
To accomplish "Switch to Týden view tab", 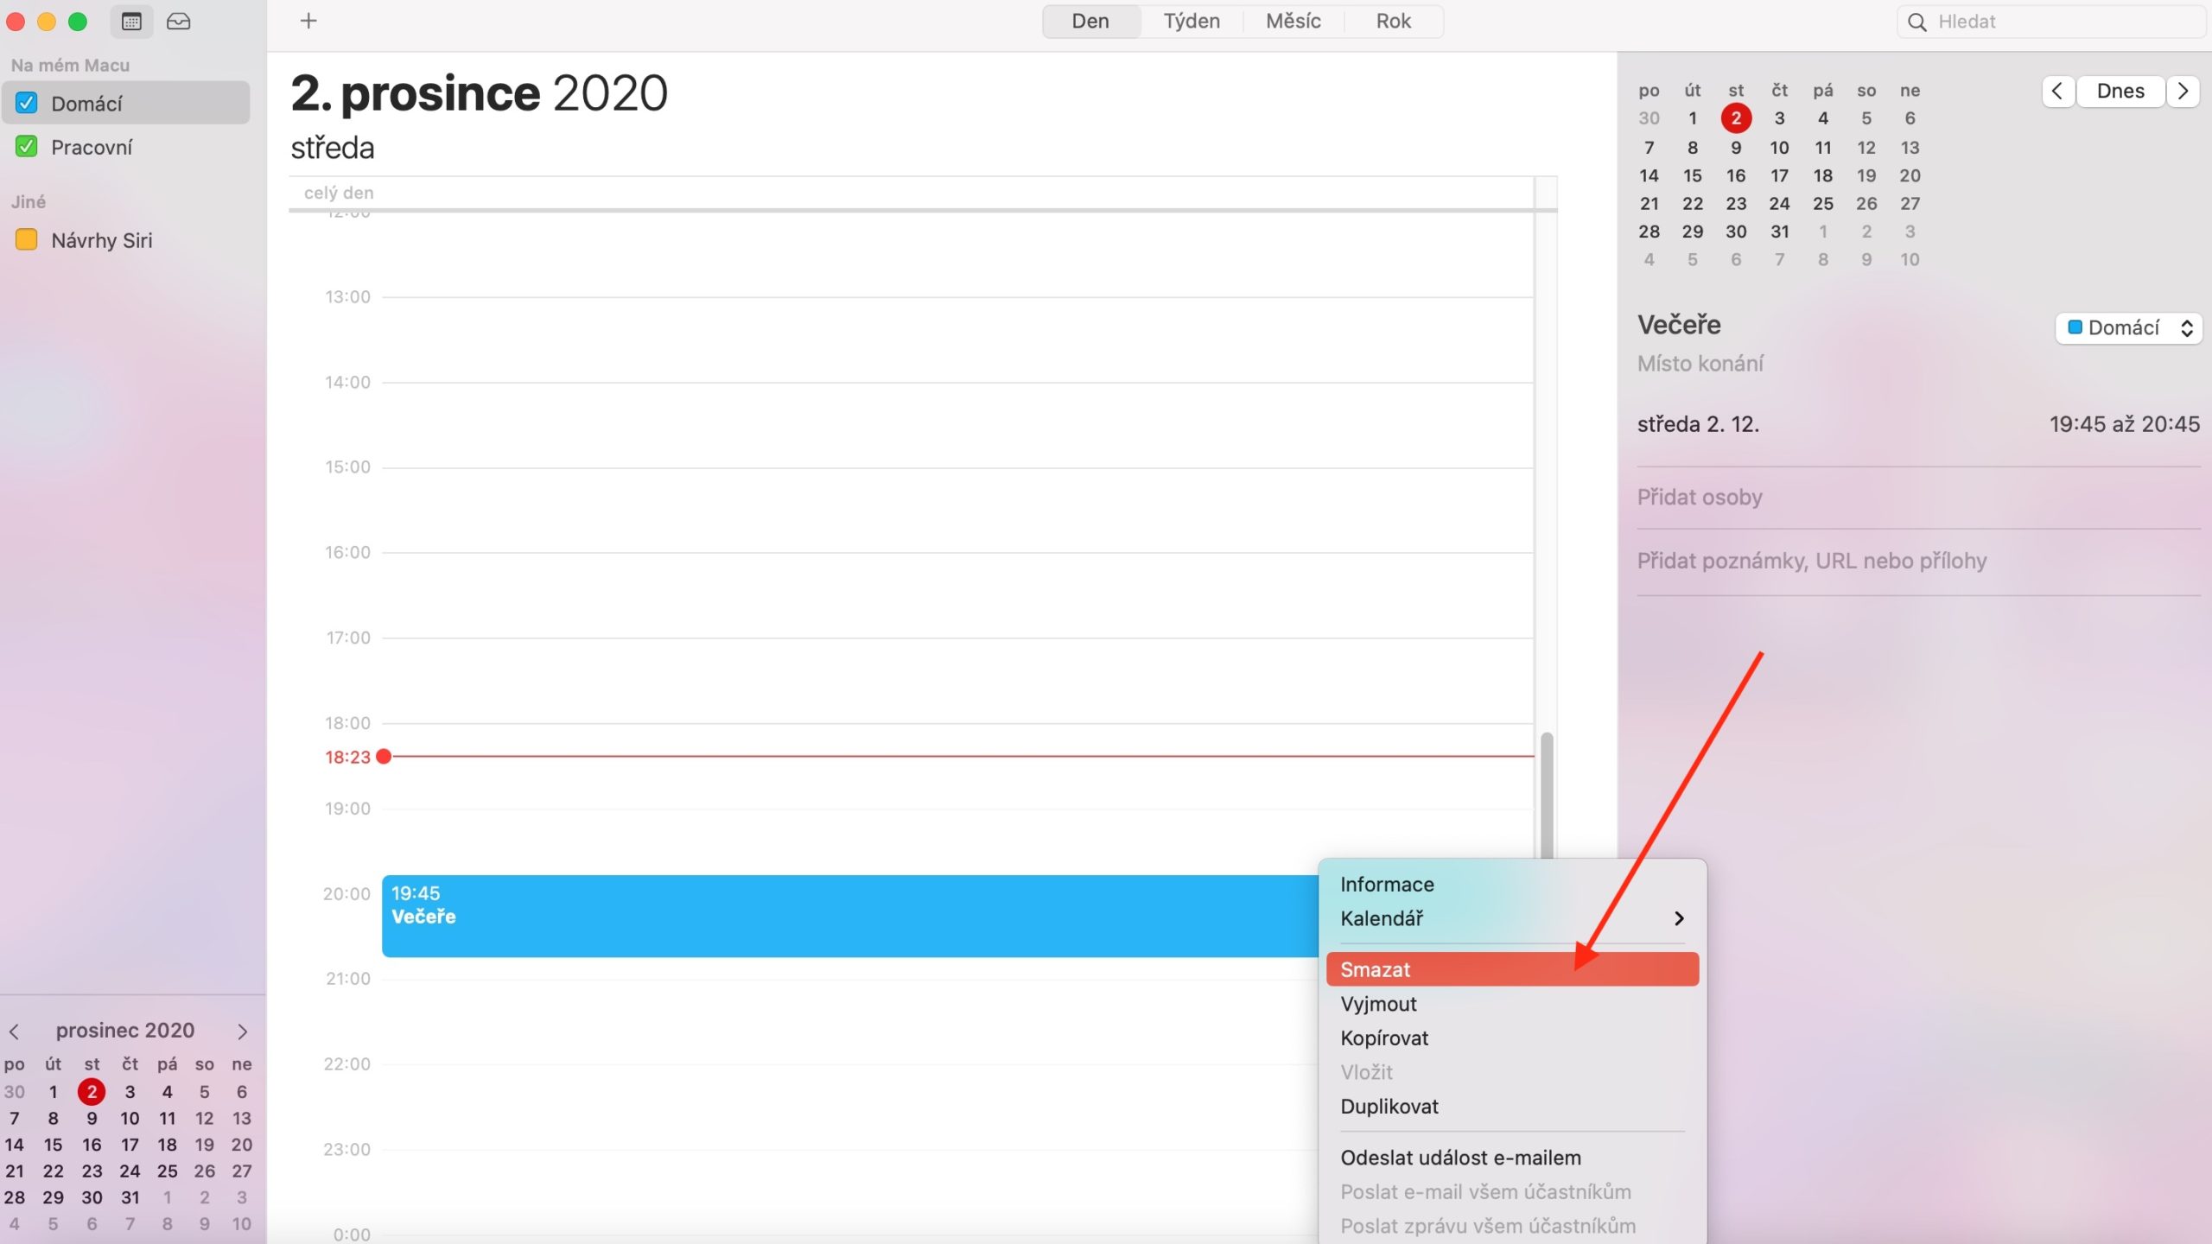I will pyautogui.click(x=1192, y=21).
